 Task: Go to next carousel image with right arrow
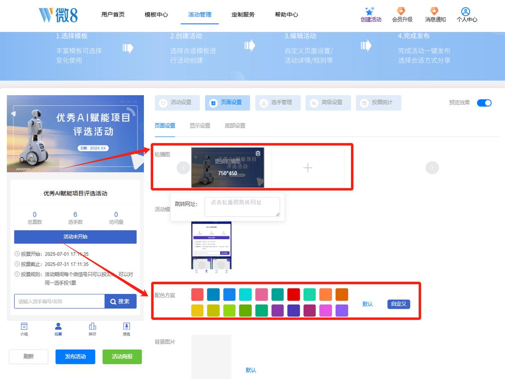click(x=432, y=168)
